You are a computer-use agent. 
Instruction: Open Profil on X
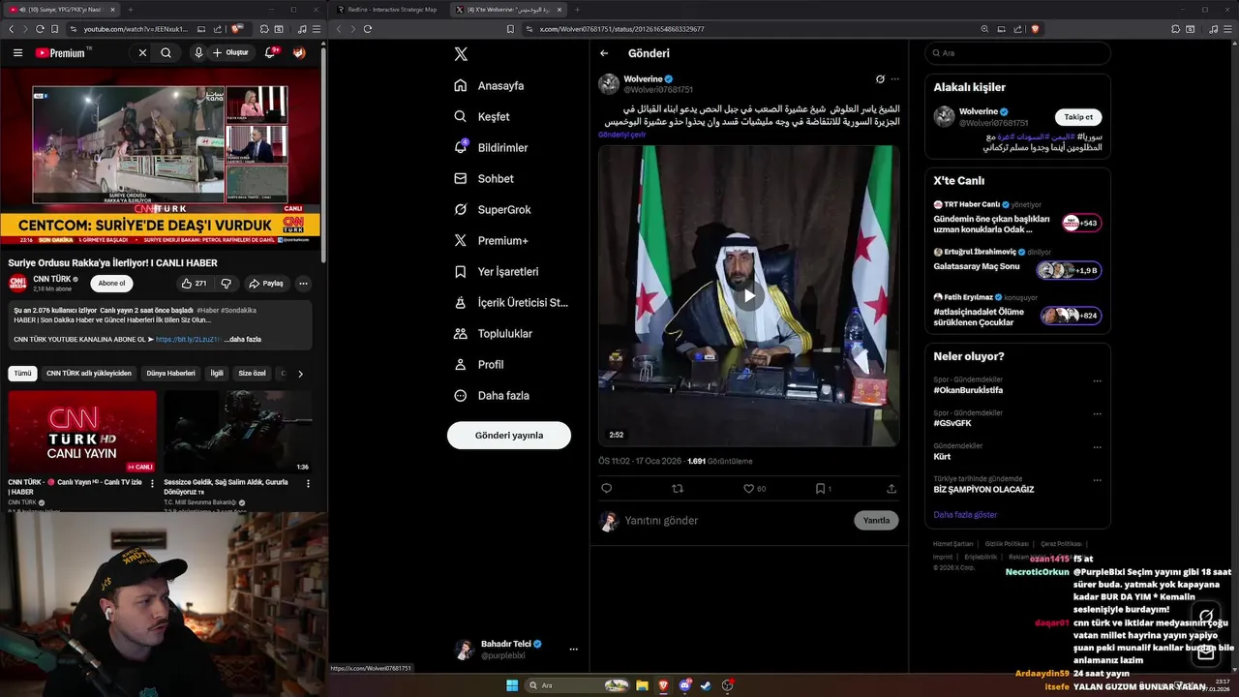(x=478, y=364)
